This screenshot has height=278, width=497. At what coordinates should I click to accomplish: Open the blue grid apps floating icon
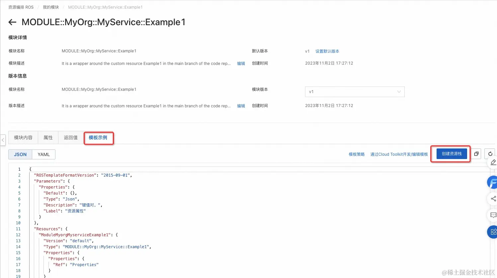[493, 232]
